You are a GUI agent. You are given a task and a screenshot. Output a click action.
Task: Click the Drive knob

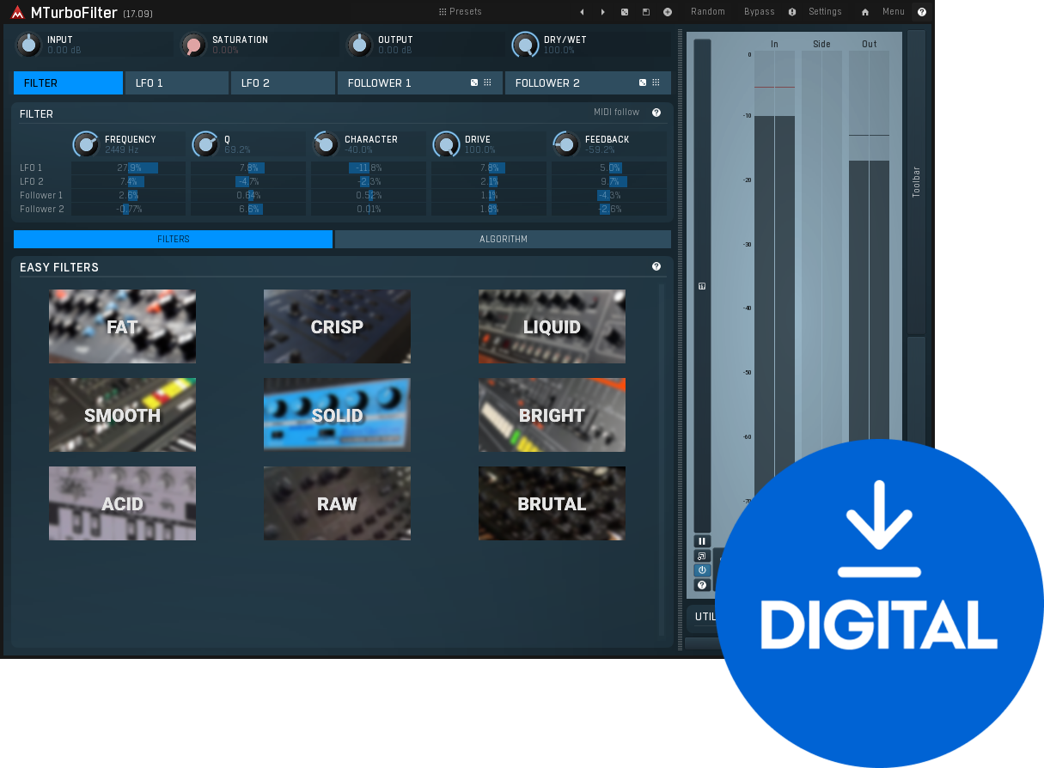[446, 143]
